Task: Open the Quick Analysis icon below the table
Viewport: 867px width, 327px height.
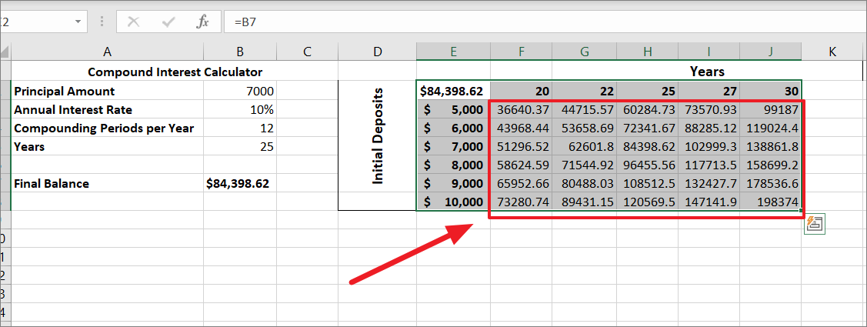Action: [x=815, y=224]
